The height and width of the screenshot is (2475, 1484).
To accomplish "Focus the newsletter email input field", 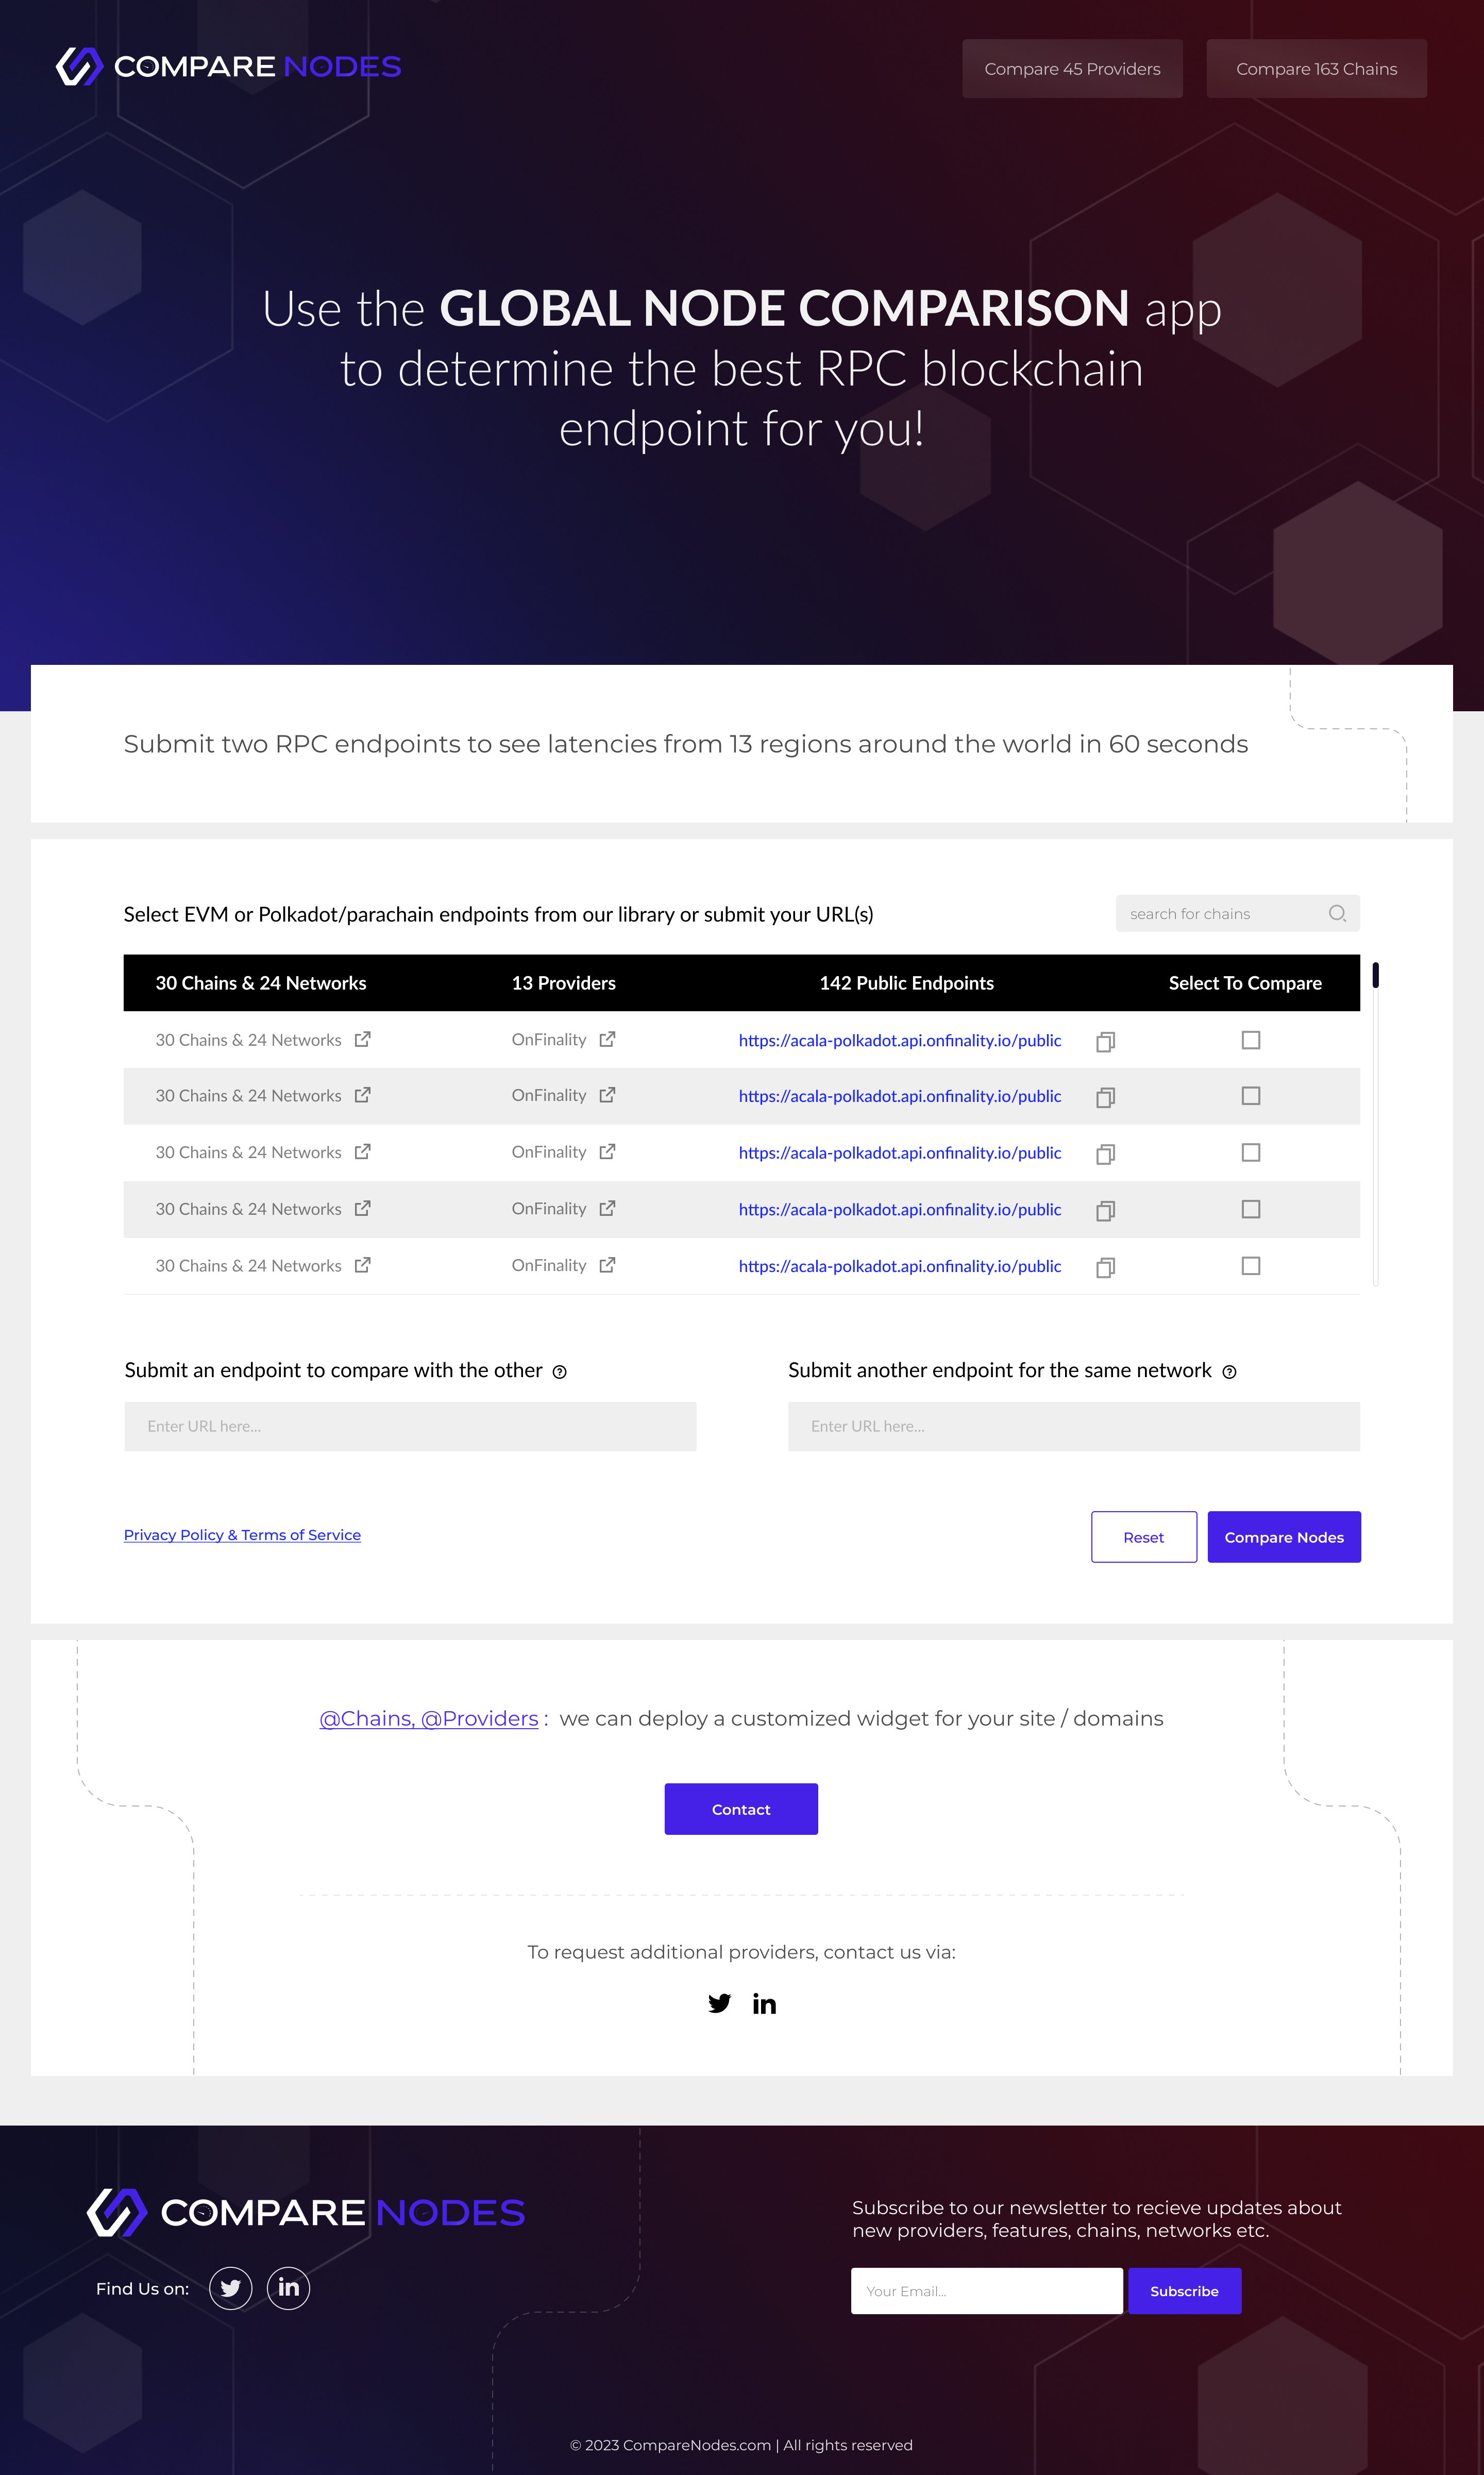I will (986, 2291).
